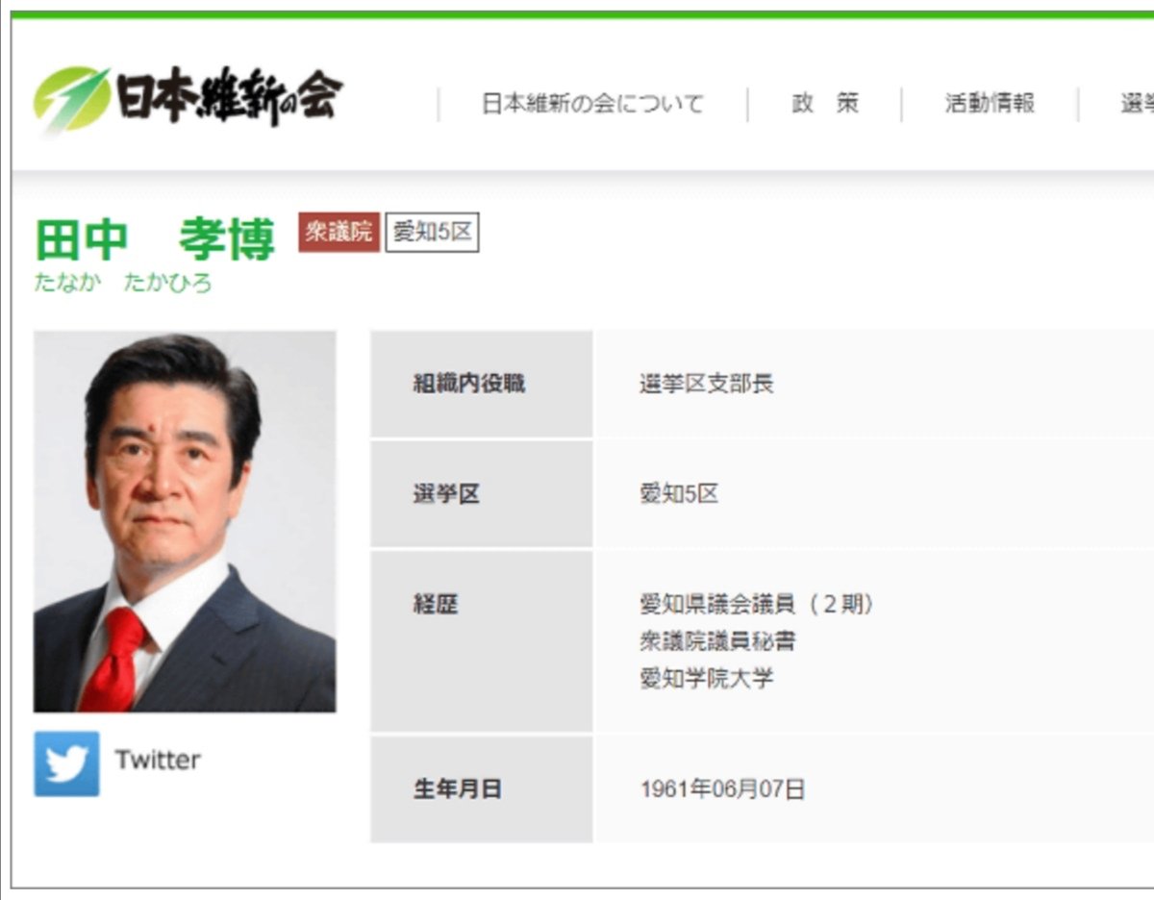The image size is (1154, 900).
Task: Click the 選挙区 row label
Action: [446, 494]
